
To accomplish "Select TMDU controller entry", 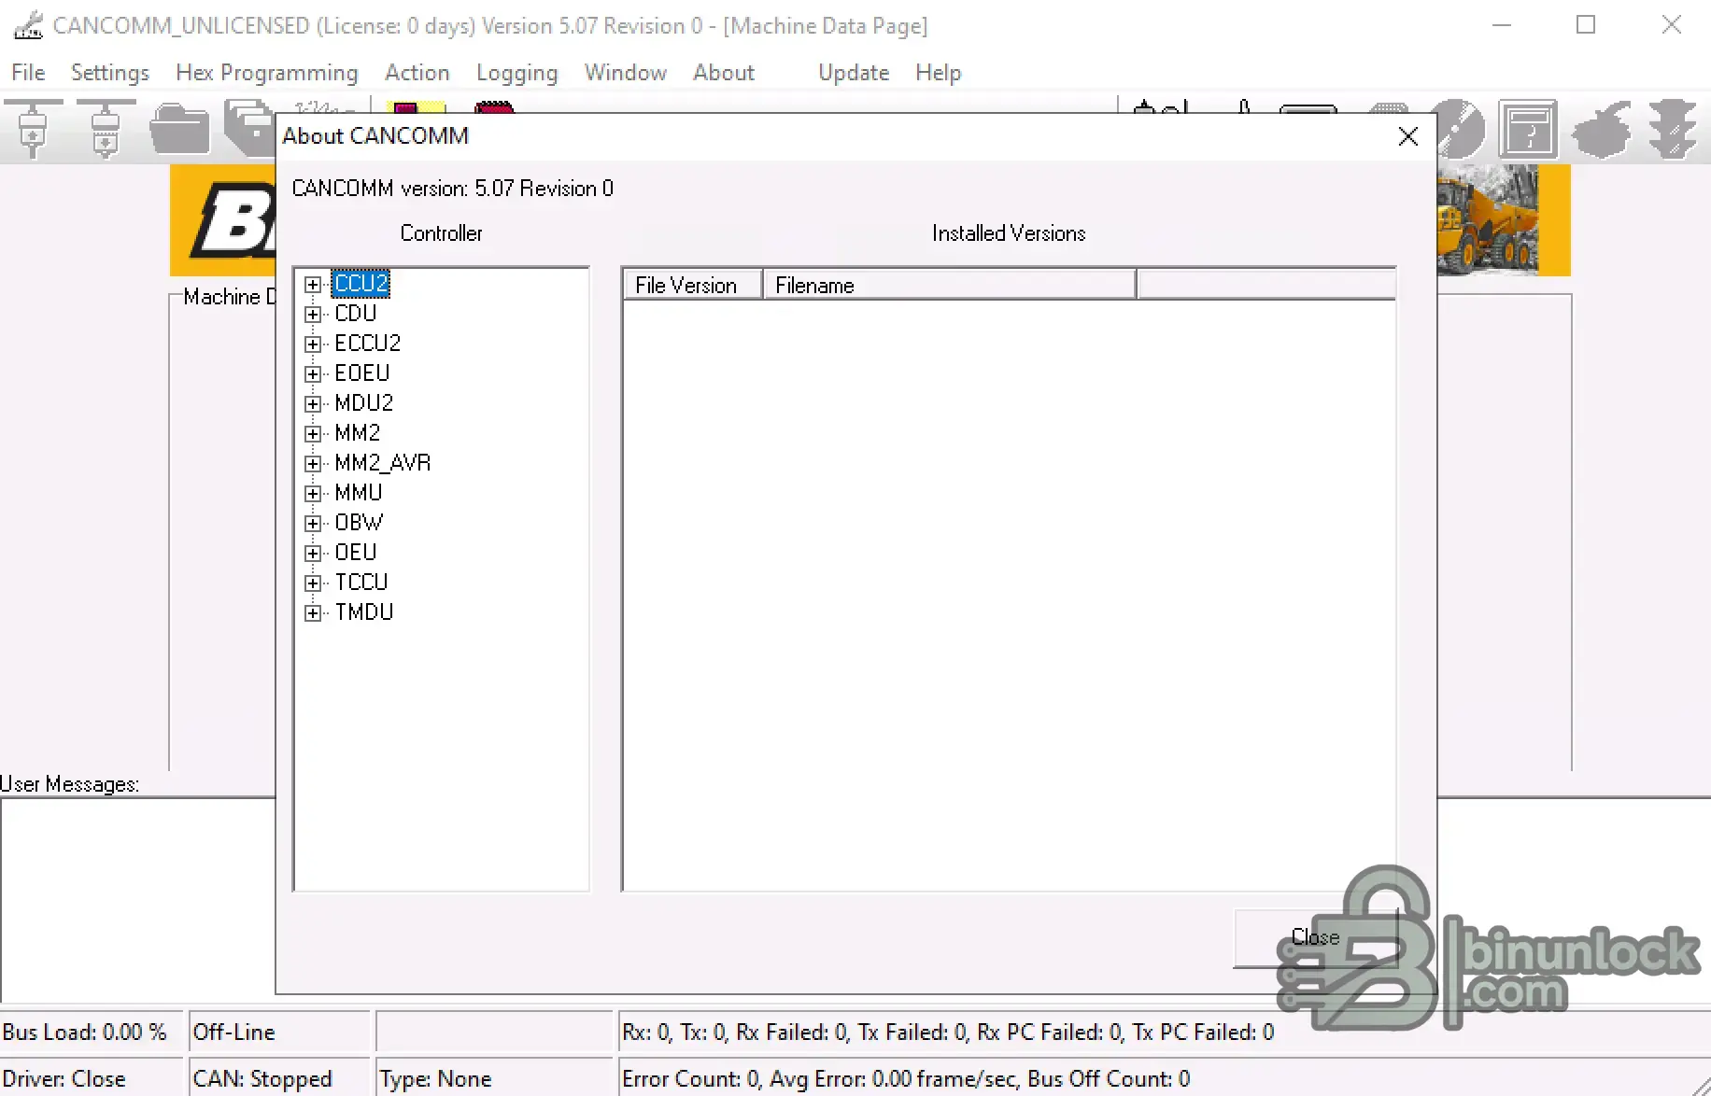I will [x=364, y=612].
